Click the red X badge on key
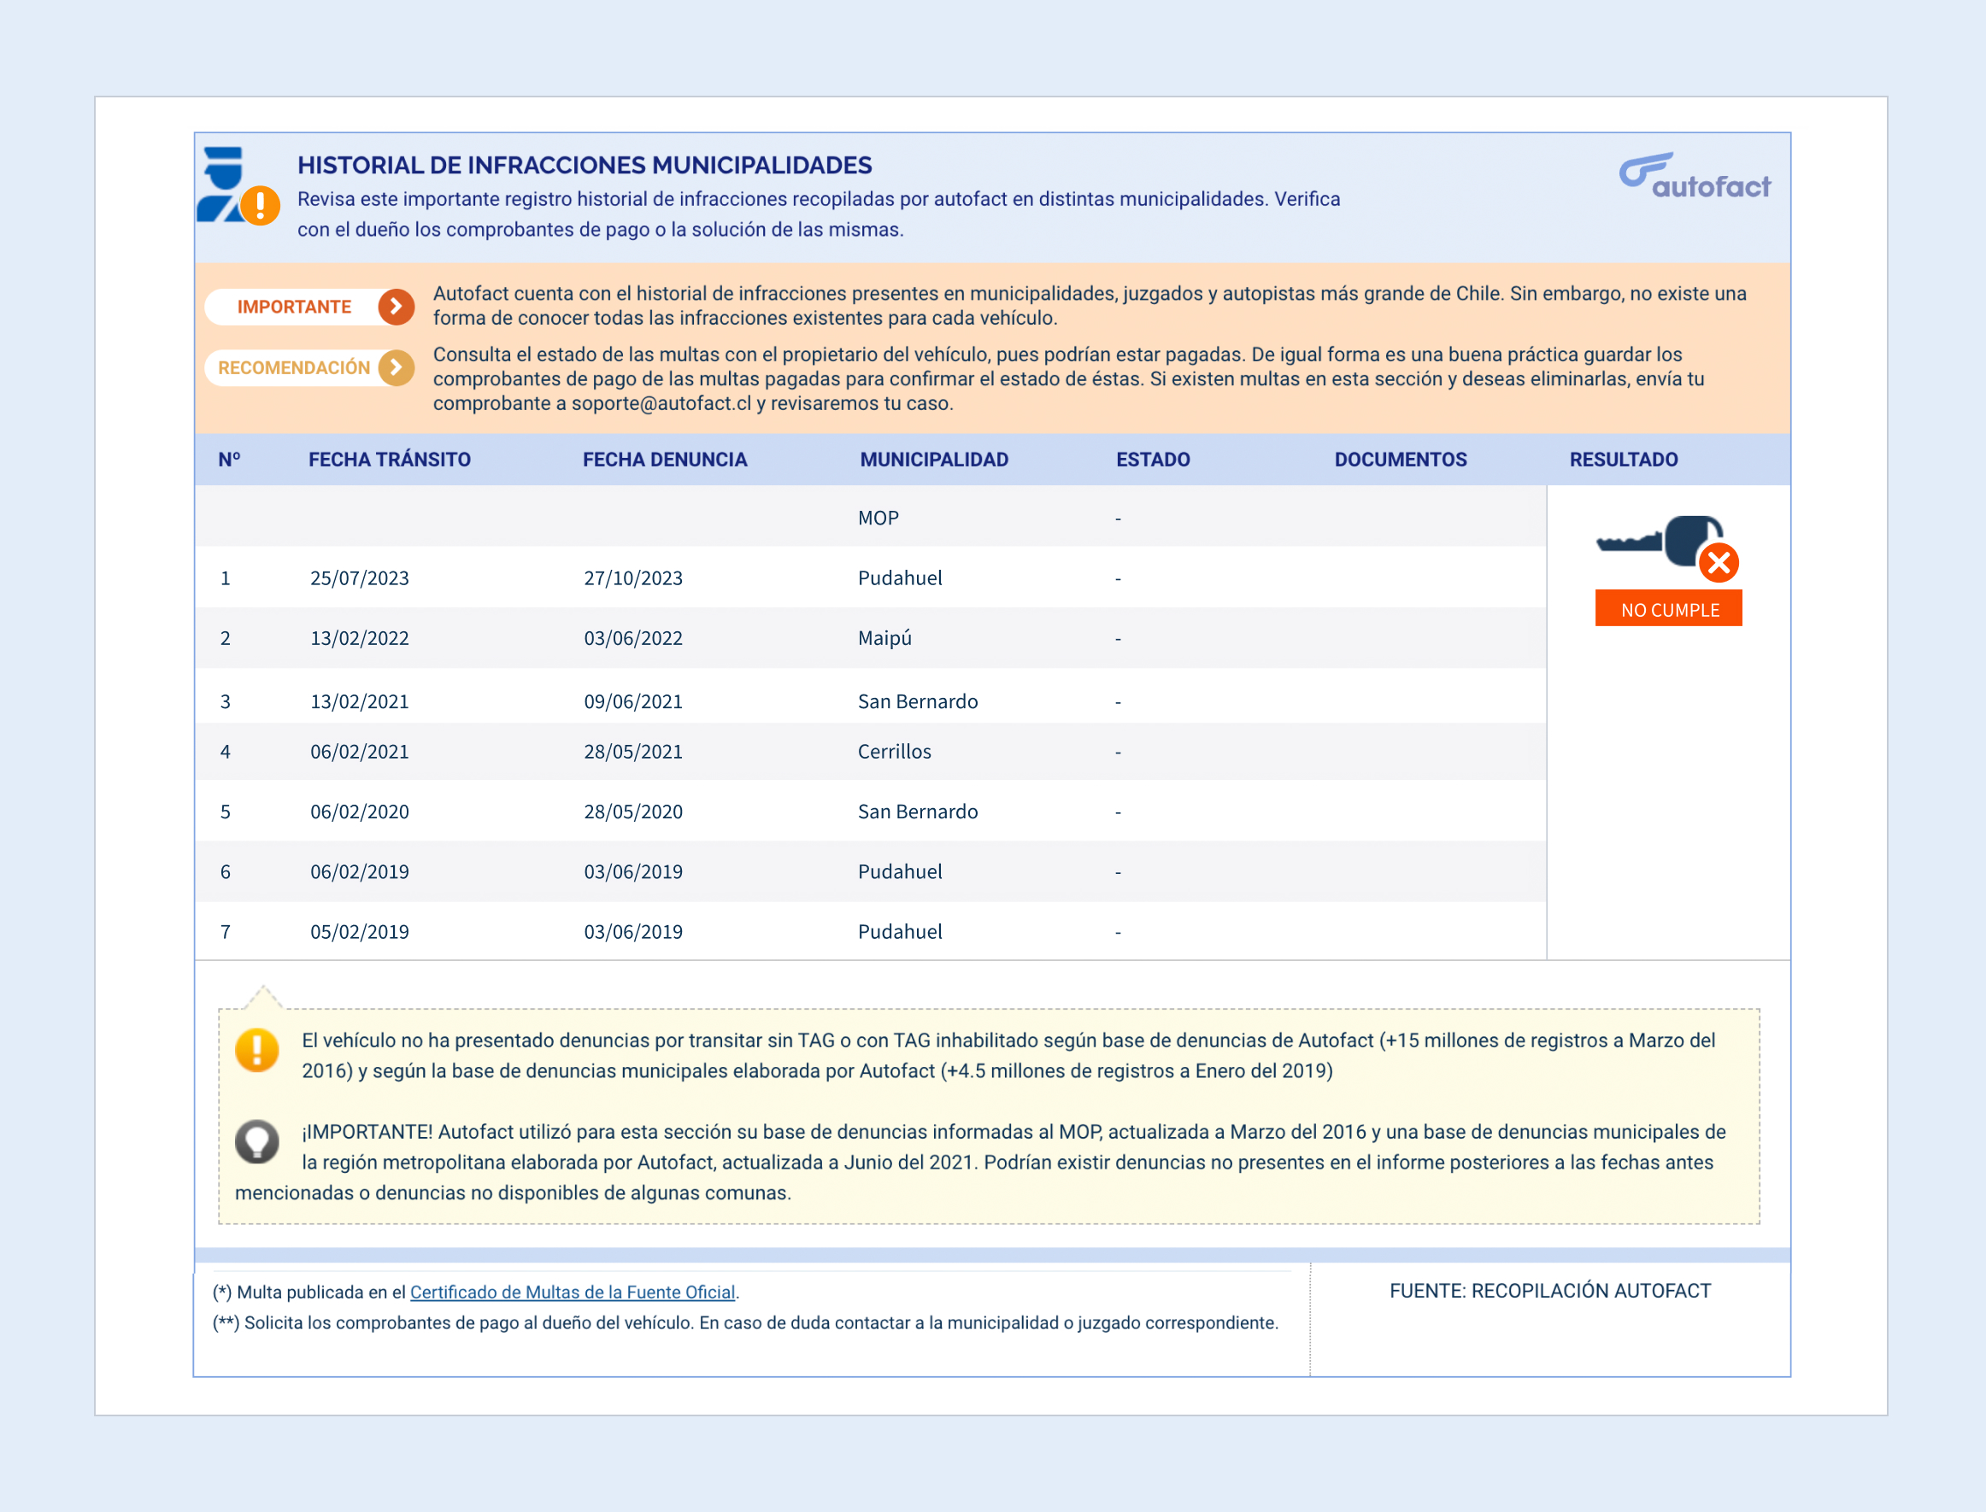The width and height of the screenshot is (1986, 1512). (1719, 564)
